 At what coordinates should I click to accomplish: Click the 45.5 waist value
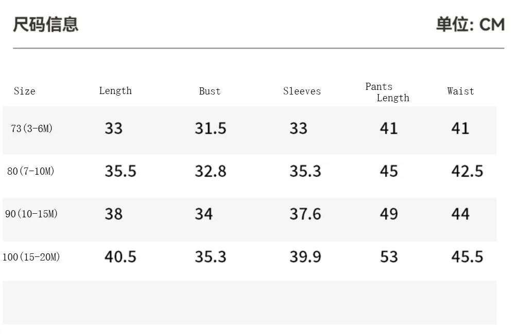point(467,256)
